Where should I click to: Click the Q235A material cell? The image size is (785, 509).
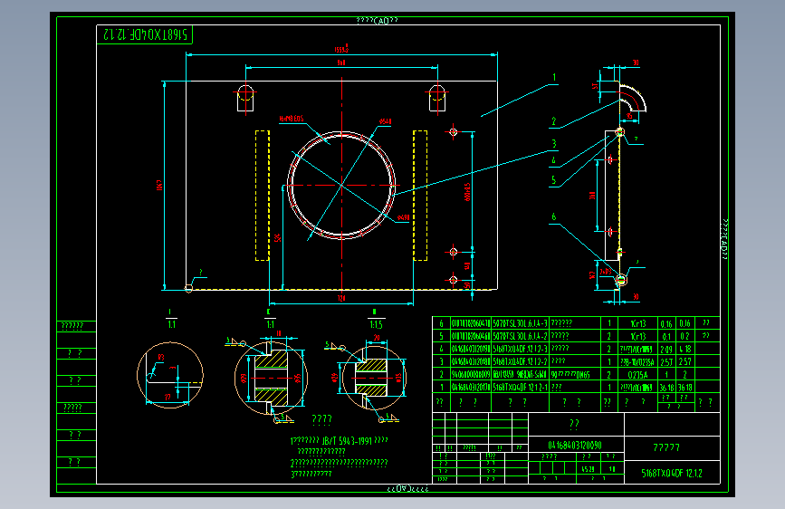coord(637,375)
